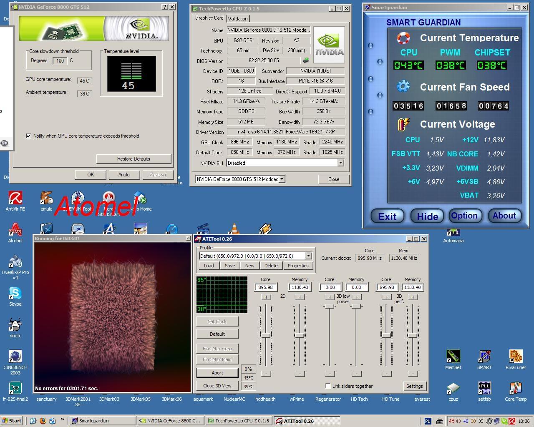The height and width of the screenshot is (427, 534).
Task: Click the help question mark in NVIDIA window
Action: click(165, 7)
